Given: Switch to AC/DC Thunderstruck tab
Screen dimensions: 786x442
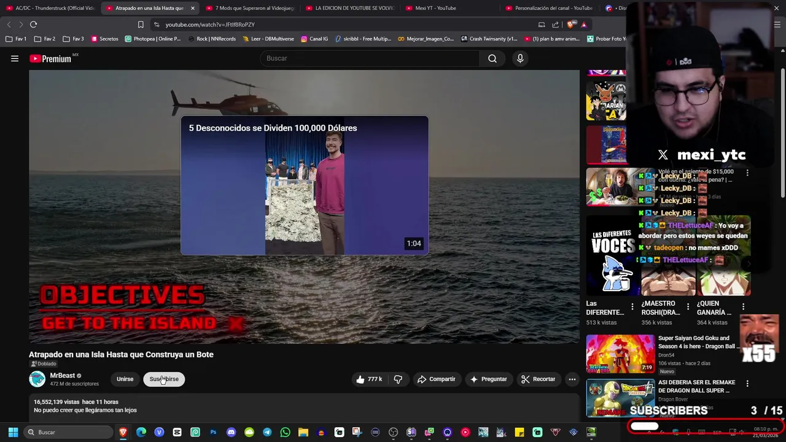Looking at the screenshot, I should pyautogui.click(x=50, y=8).
